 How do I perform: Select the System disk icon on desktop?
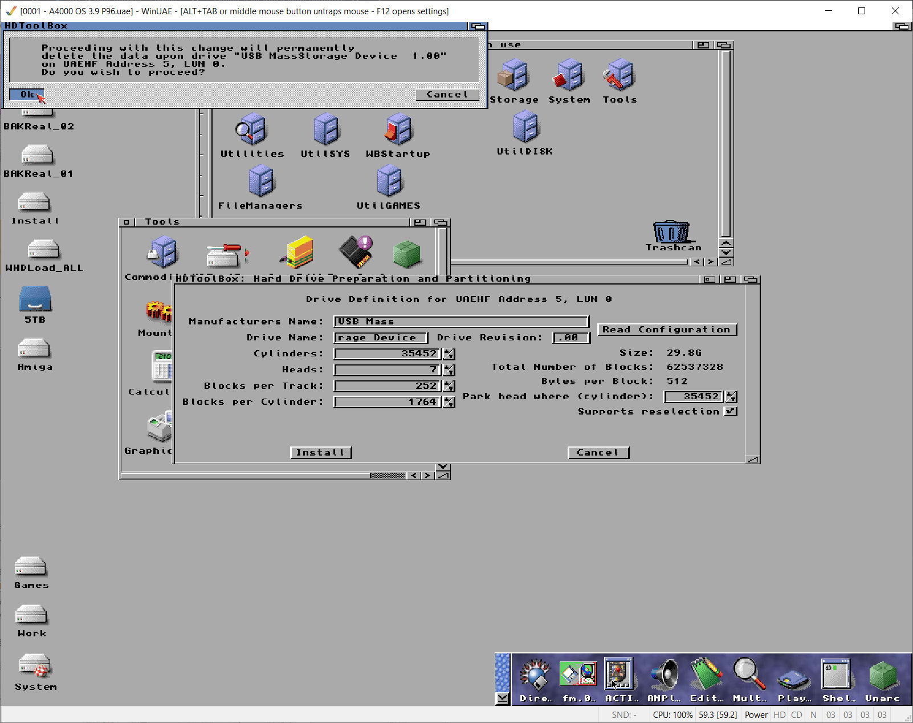pos(35,666)
